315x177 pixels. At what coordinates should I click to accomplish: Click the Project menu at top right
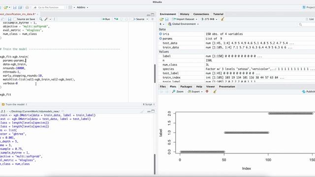[309, 7]
